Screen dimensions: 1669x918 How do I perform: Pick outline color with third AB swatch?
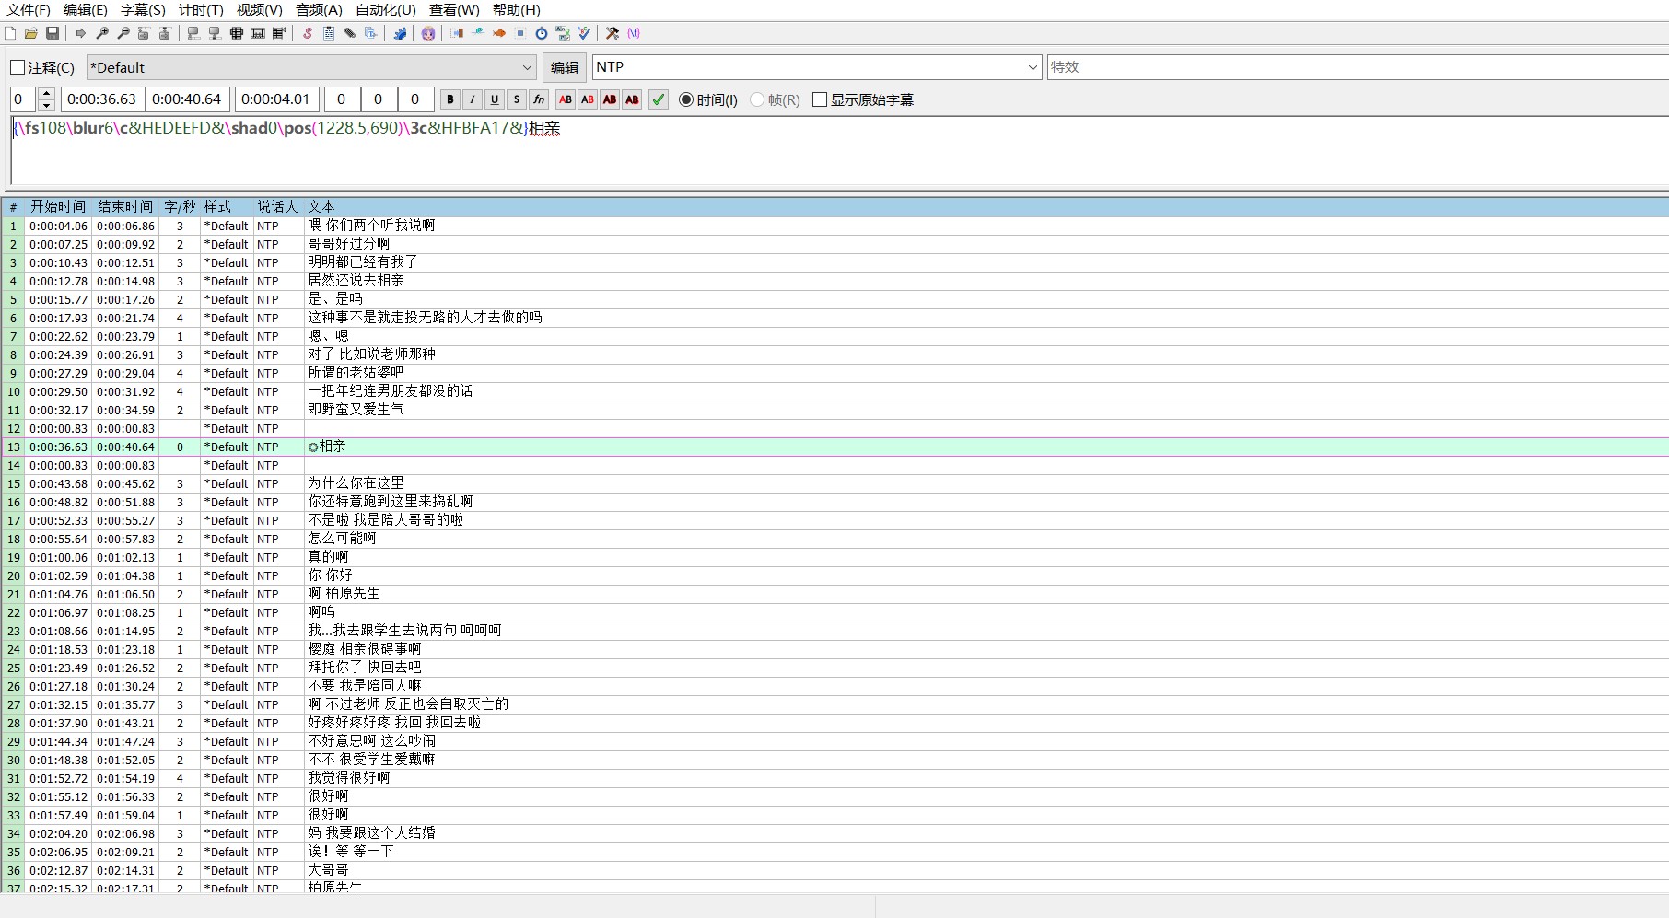(x=610, y=99)
